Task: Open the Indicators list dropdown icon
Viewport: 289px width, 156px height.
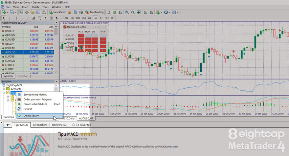Action: [x=158, y=12]
